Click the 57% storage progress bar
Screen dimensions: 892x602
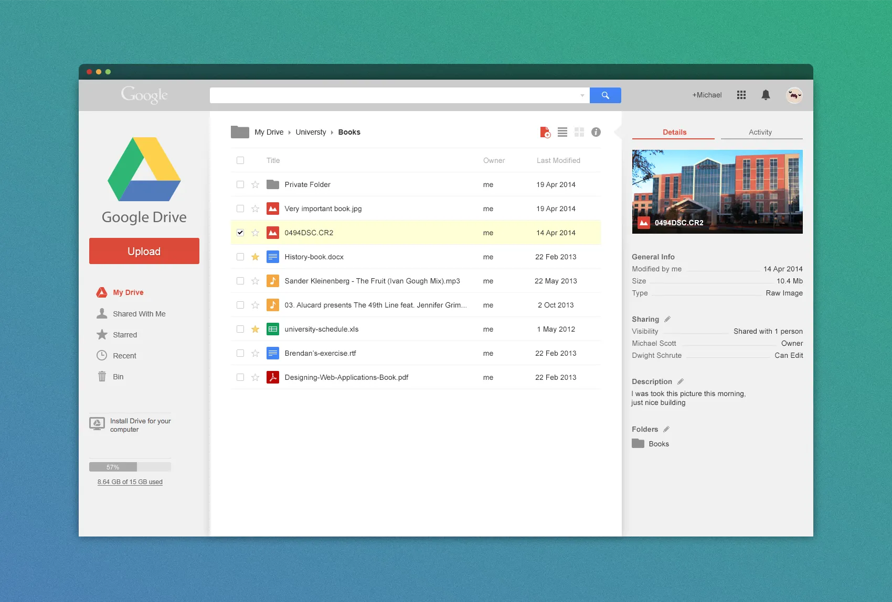coord(130,467)
